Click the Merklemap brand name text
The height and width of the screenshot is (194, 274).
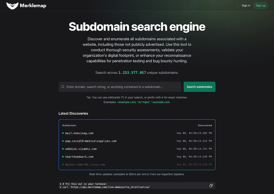33,5
